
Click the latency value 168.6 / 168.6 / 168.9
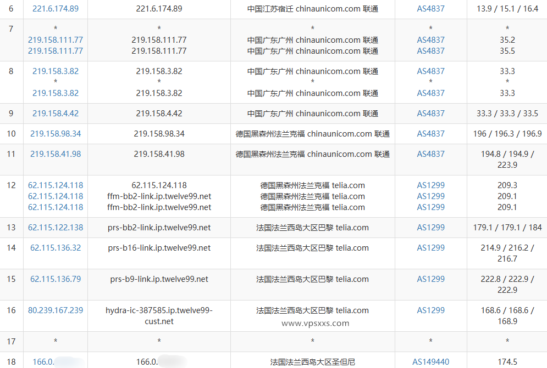point(507,316)
